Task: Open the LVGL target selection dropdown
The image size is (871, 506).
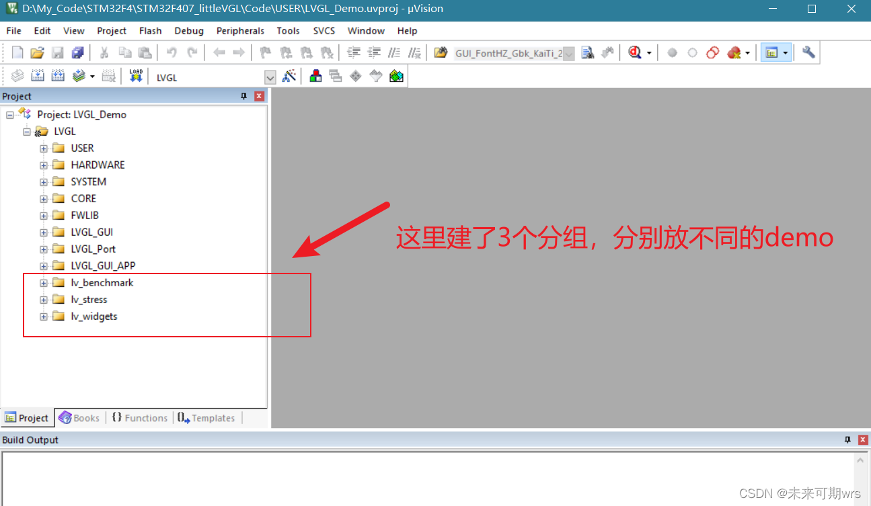Action: click(269, 76)
